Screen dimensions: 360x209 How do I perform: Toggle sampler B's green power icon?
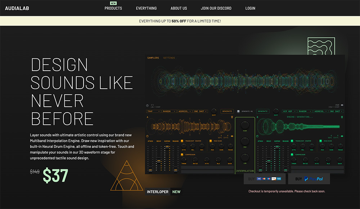257,136
